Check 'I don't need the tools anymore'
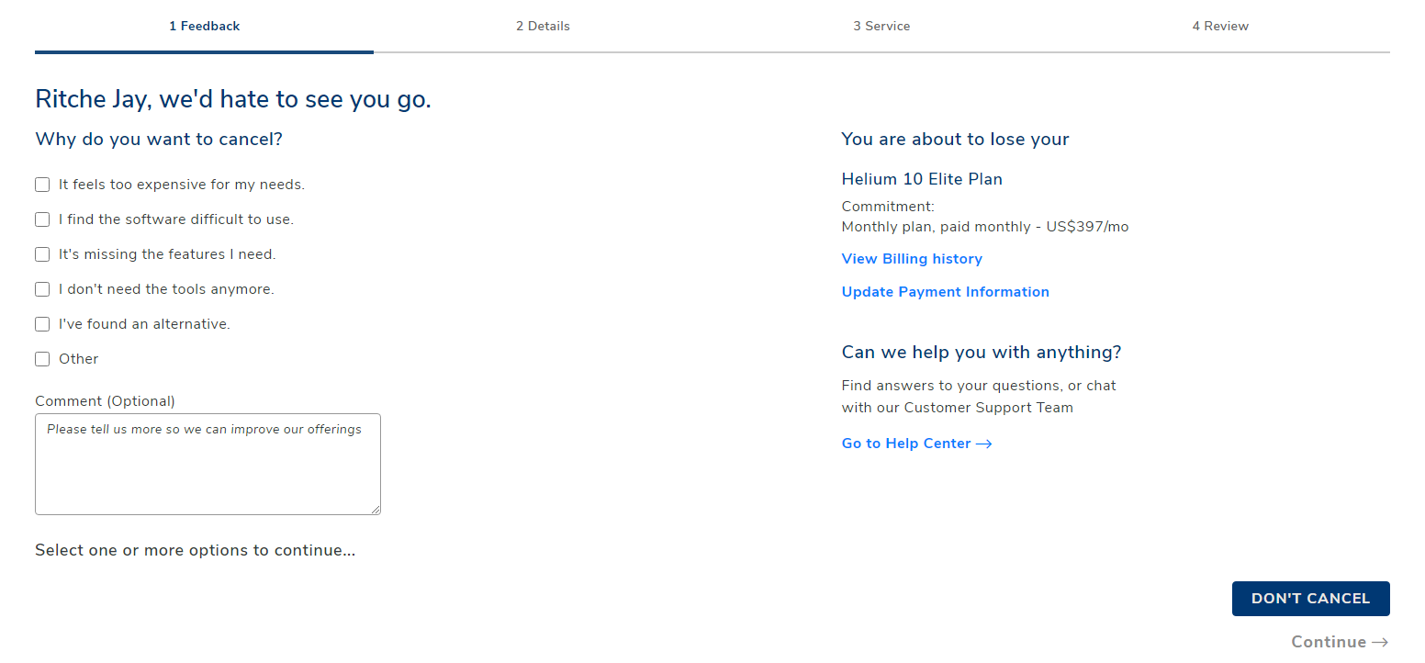1425x663 pixels. pyautogui.click(x=42, y=289)
